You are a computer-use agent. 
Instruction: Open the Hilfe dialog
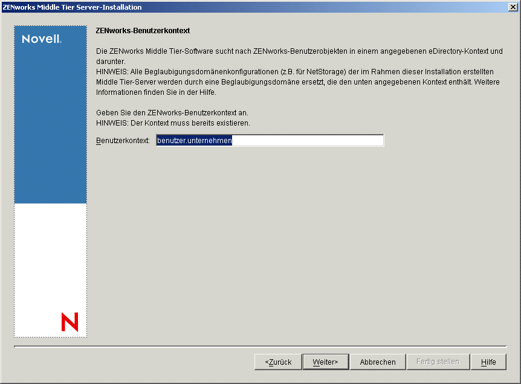coord(488,362)
